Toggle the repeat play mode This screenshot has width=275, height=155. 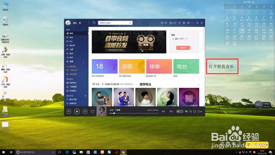[191, 112]
